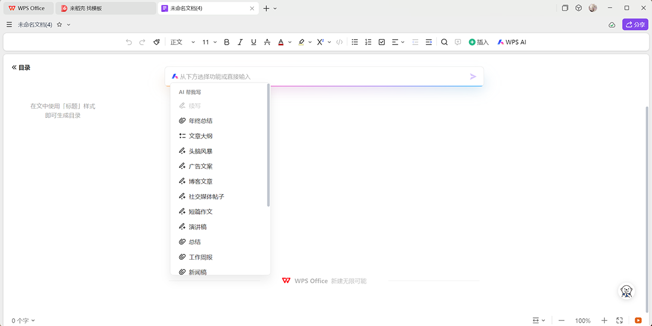The height and width of the screenshot is (326, 652).
Task: Open search with the magnifier icon
Action: tap(444, 42)
